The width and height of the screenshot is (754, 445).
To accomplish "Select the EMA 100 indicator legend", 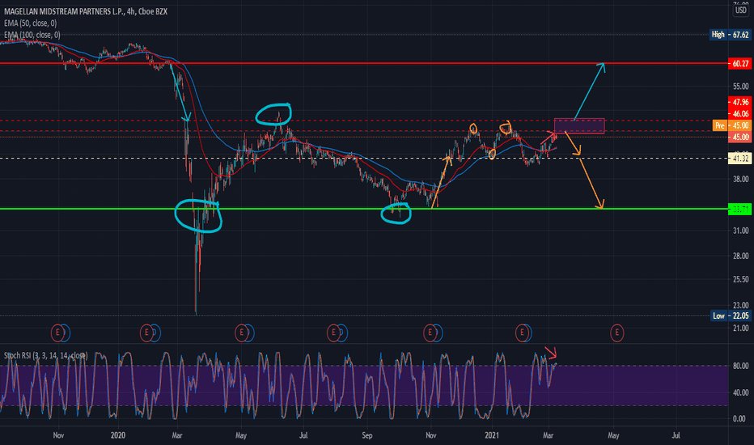I will tap(32, 35).
